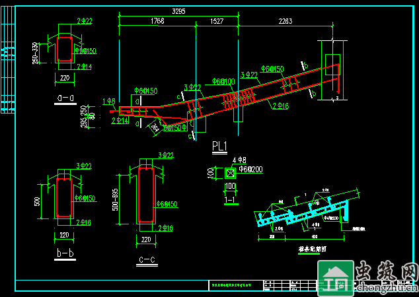419x297 pixels.
Task: Select the b-b section label
Action: [x=64, y=252]
